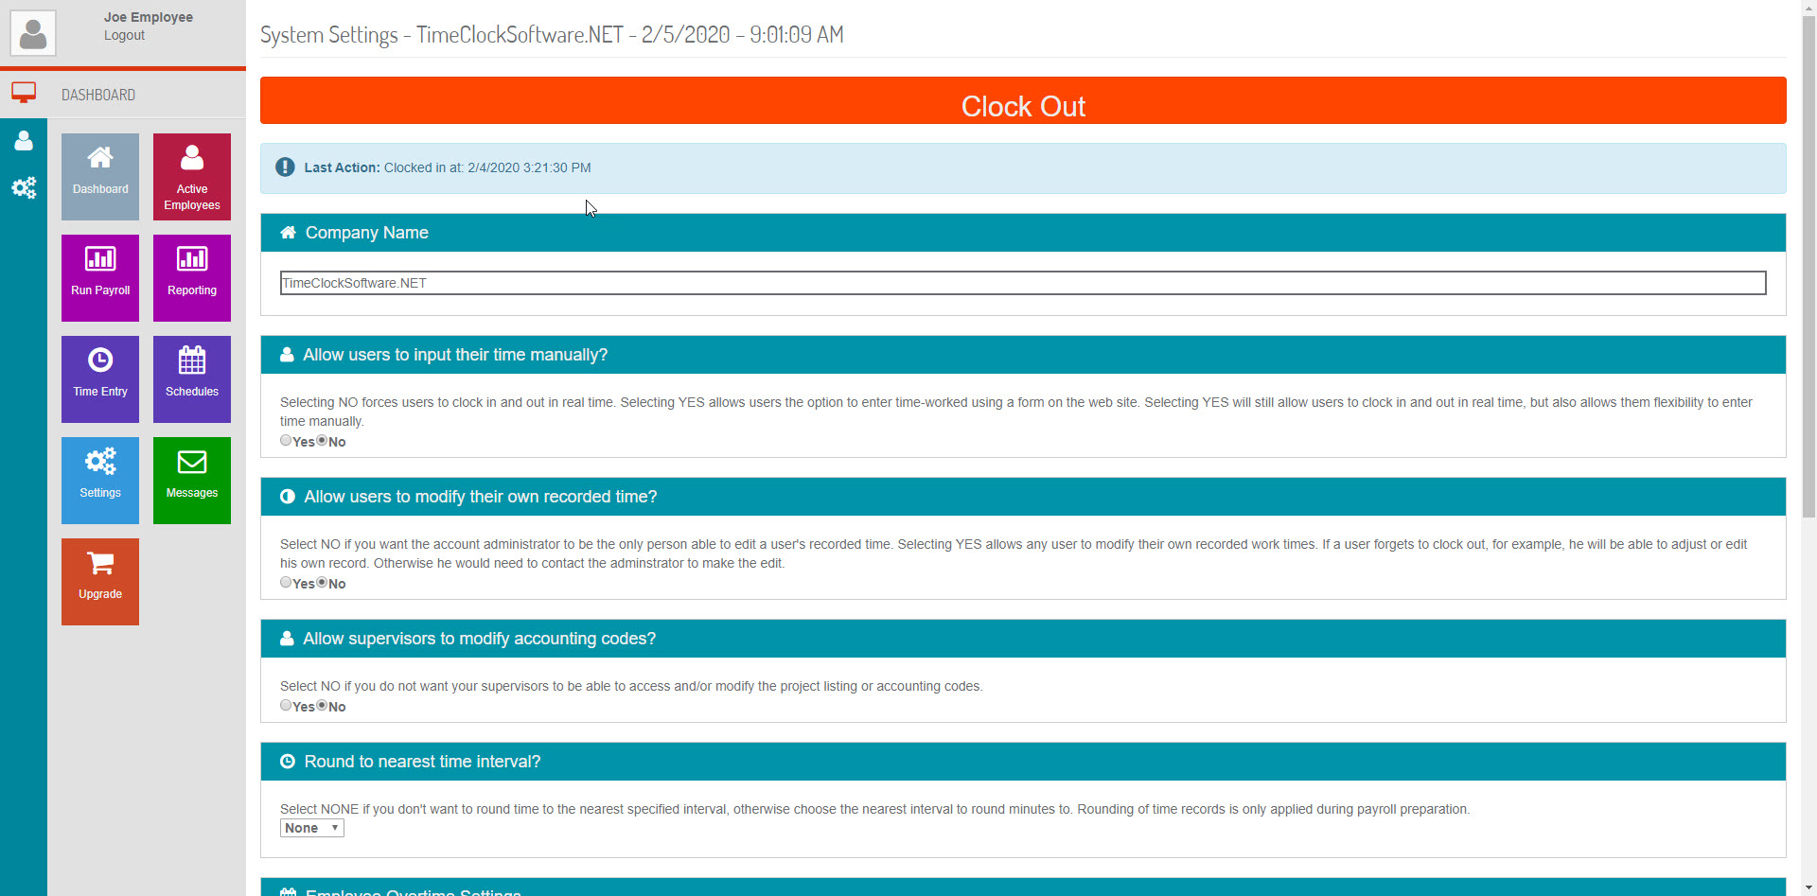Click the Joe Employee name
The image size is (1817, 896).
[149, 17]
